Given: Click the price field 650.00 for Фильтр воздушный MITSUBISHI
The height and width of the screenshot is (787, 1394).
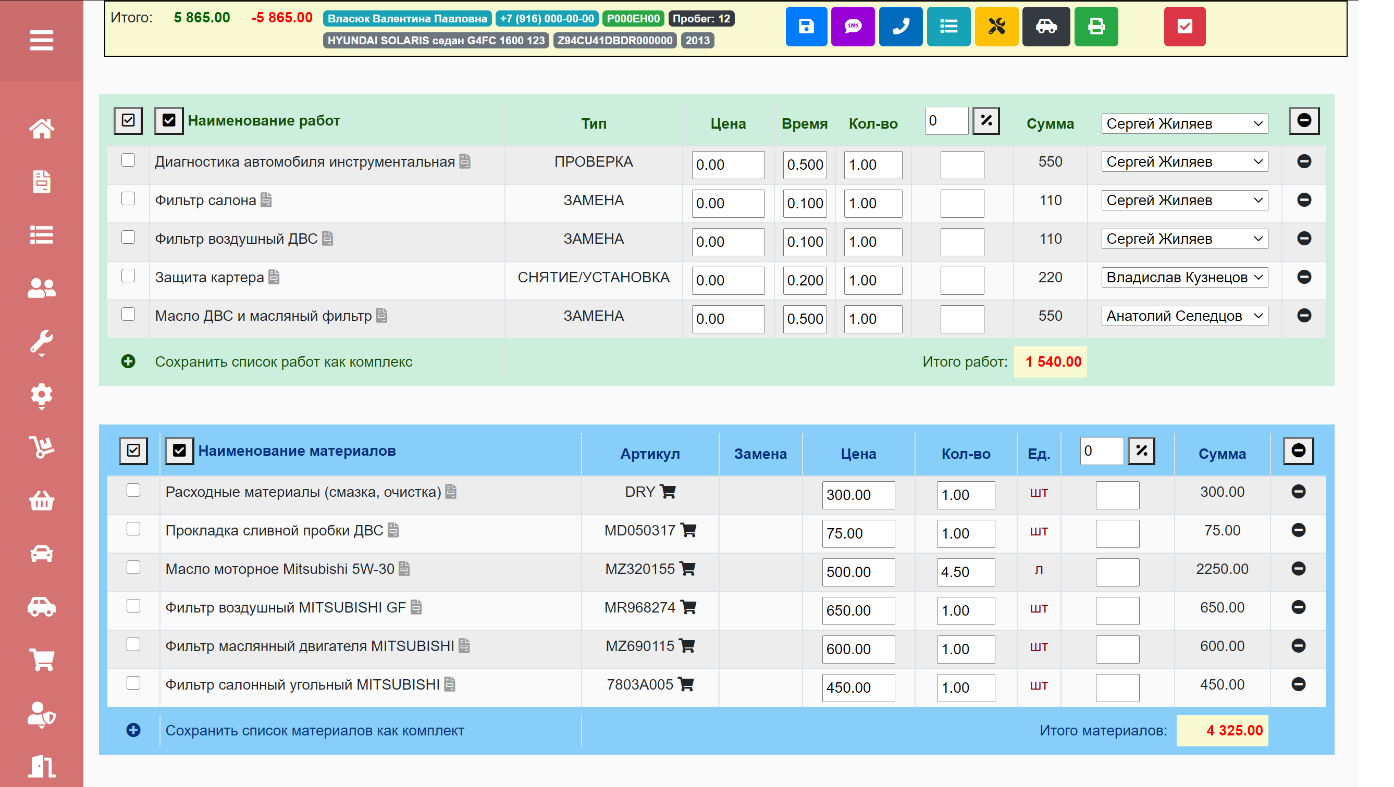Looking at the screenshot, I should pos(858,610).
